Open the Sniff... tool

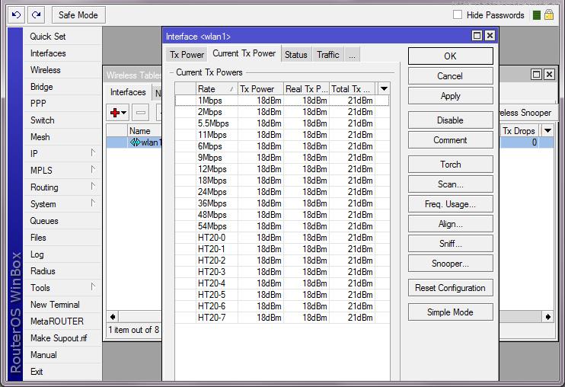[x=451, y=244]
